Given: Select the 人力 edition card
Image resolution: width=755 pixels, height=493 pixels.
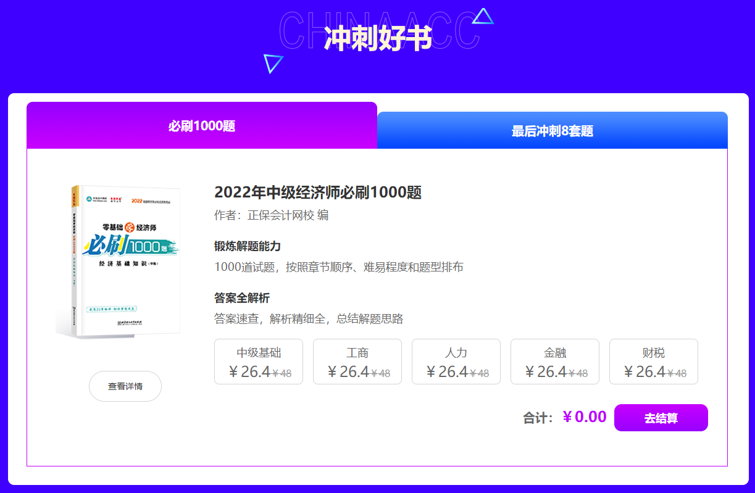Looking at the screenshot, I should coord(456,361).
